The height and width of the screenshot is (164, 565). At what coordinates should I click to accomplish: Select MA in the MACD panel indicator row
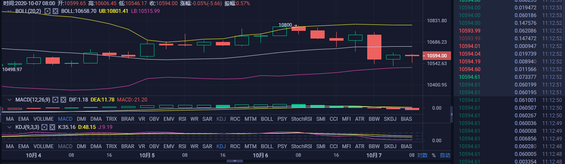point(10,119)
